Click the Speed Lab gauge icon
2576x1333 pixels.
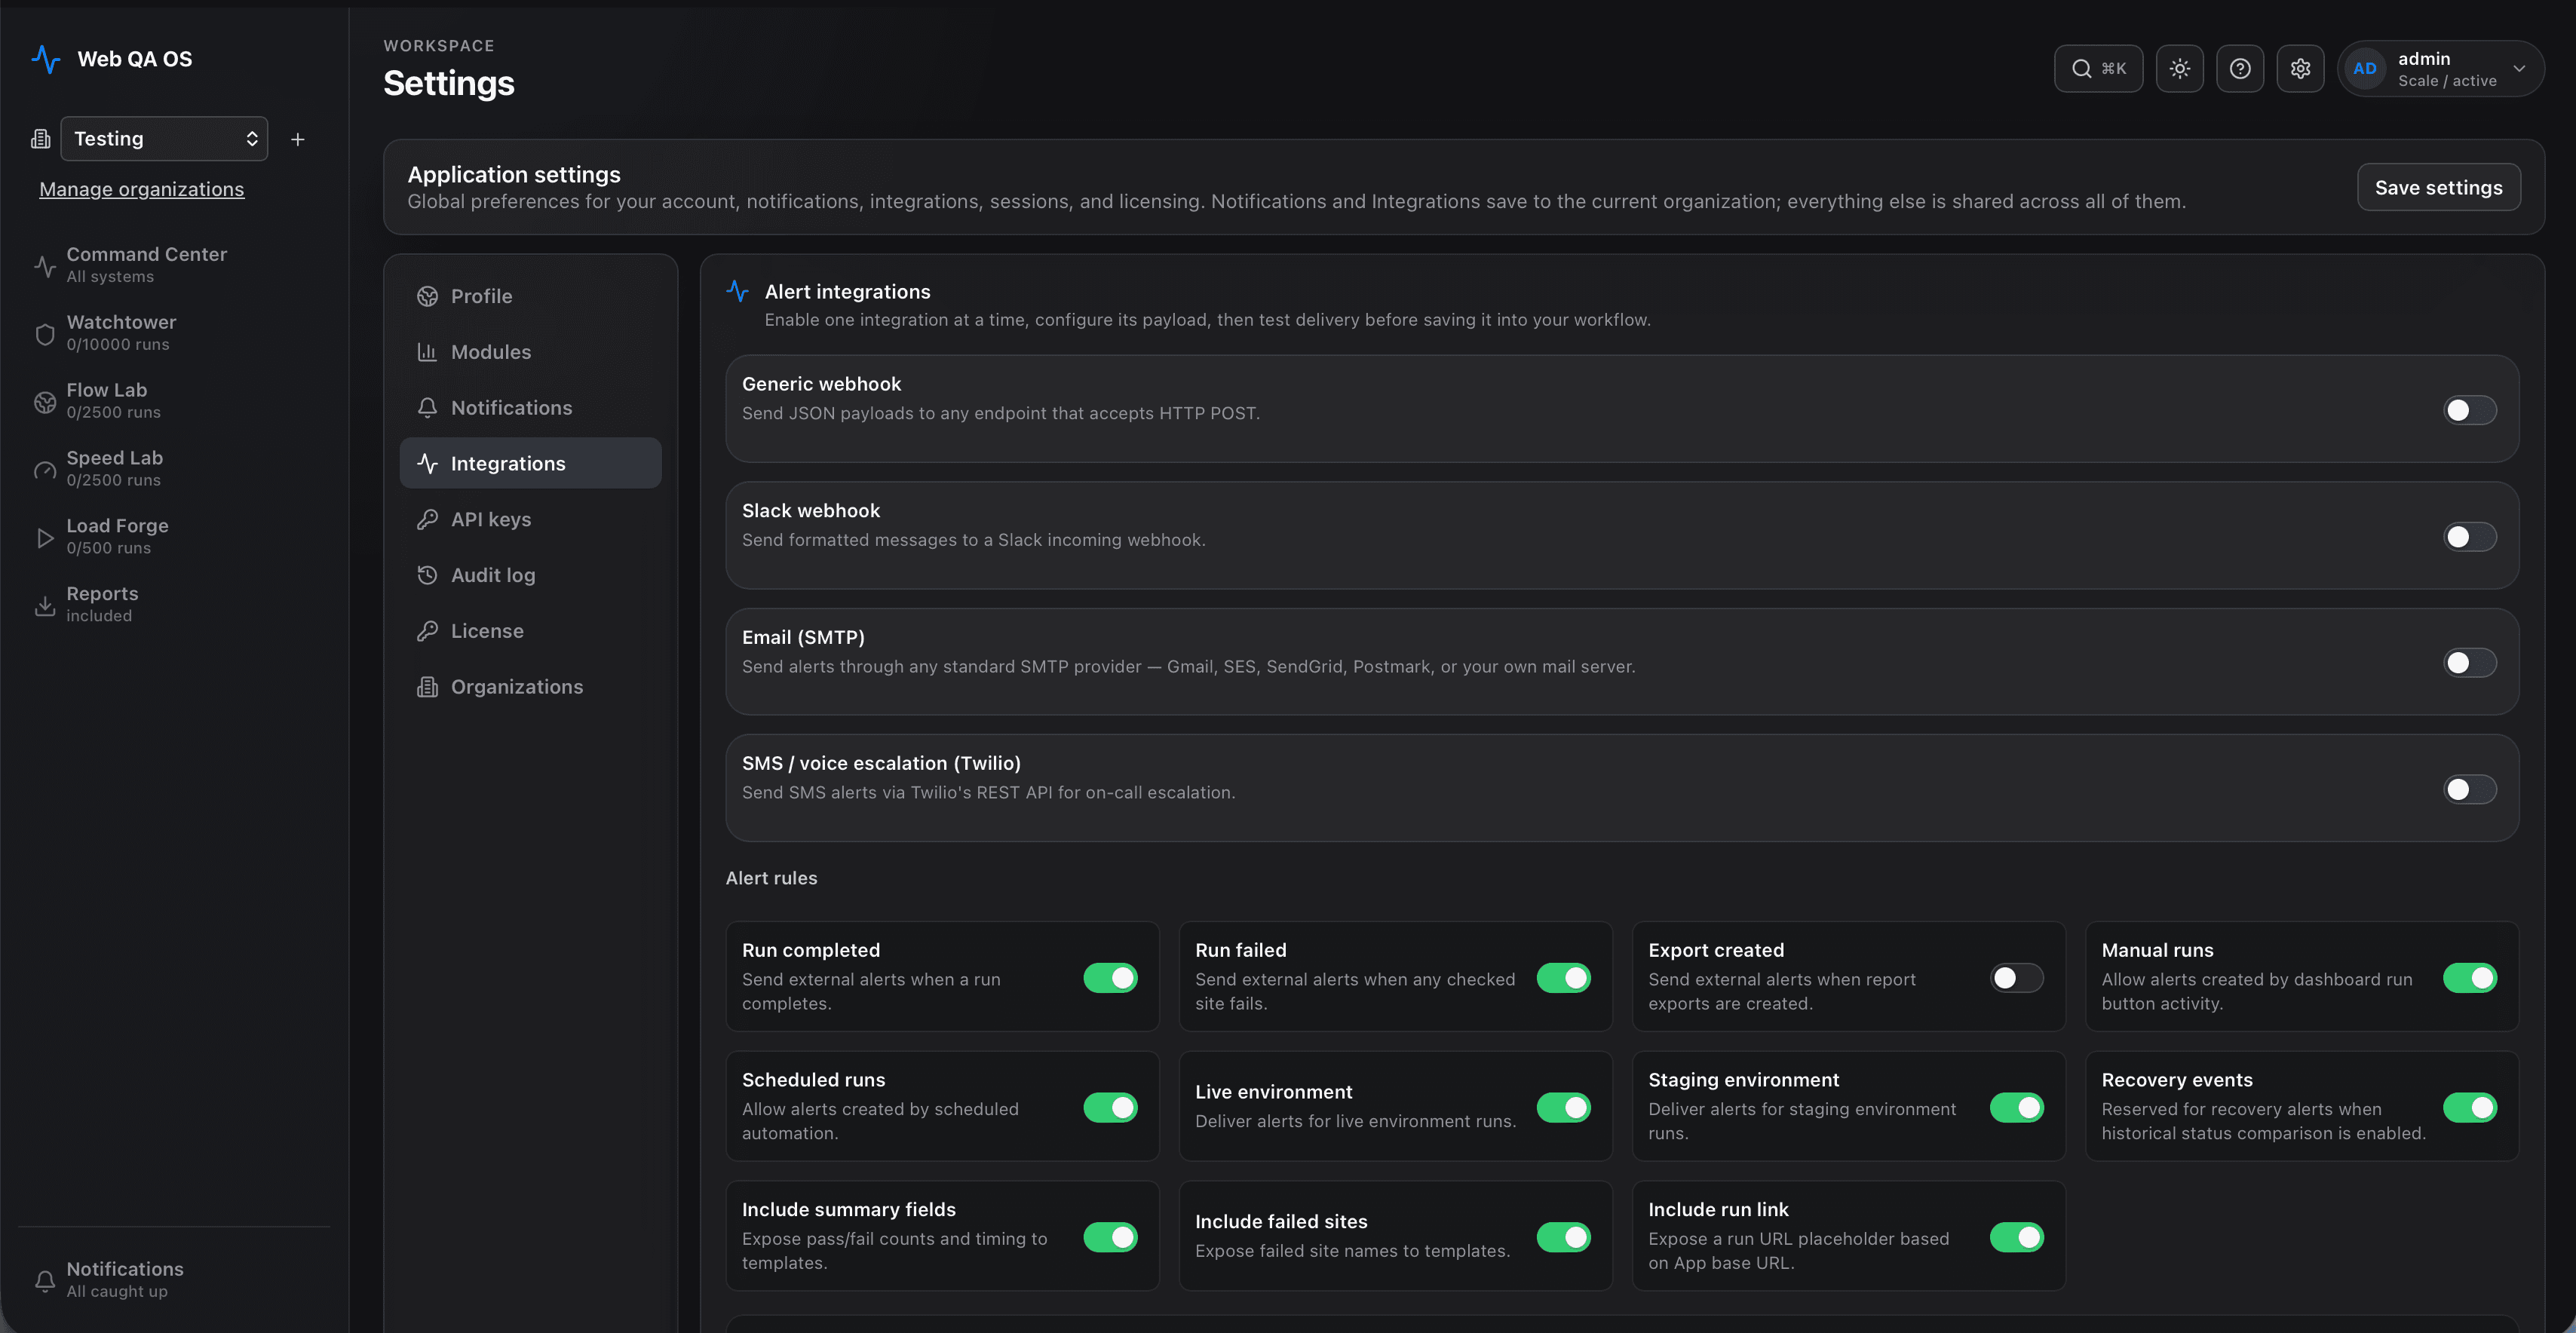pyautogui.click(x=45, y=470)
